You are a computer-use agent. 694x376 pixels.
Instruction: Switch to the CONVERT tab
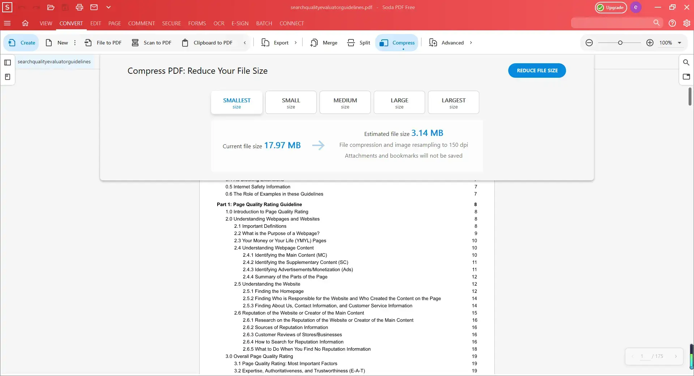click(71, 23)
